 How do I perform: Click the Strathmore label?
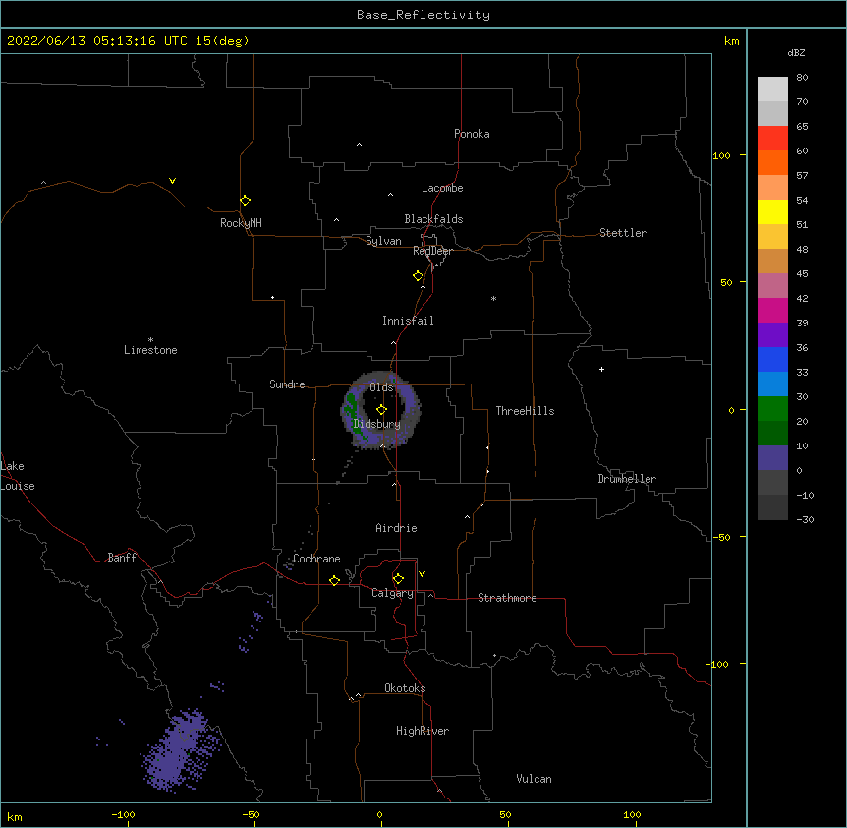(507, 598)
